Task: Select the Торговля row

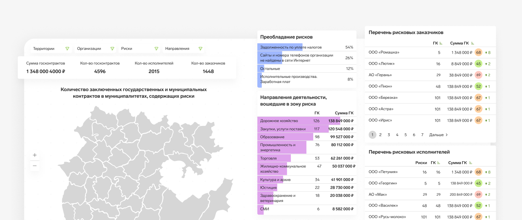Action: click(307, 158)
